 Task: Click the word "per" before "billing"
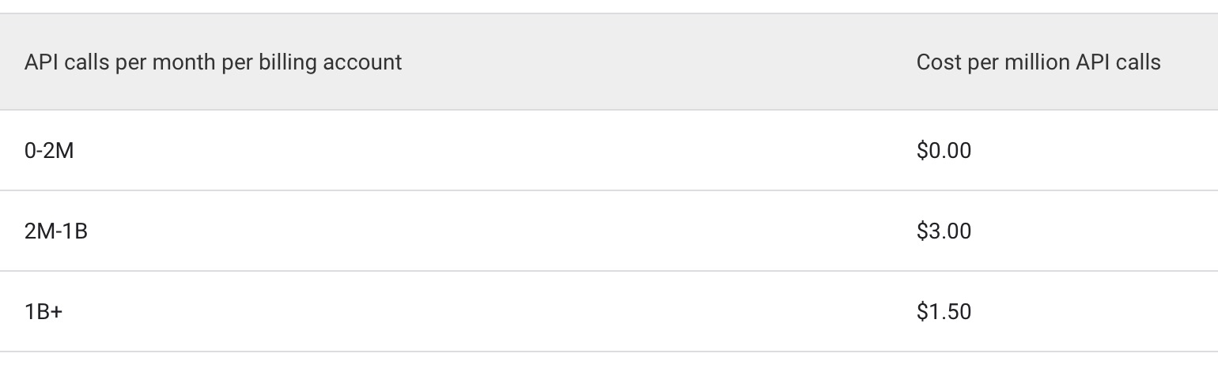(x=237, y=62)
